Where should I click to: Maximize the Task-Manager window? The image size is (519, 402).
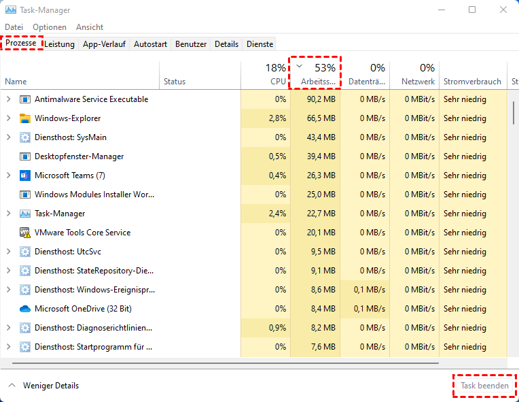472,10
